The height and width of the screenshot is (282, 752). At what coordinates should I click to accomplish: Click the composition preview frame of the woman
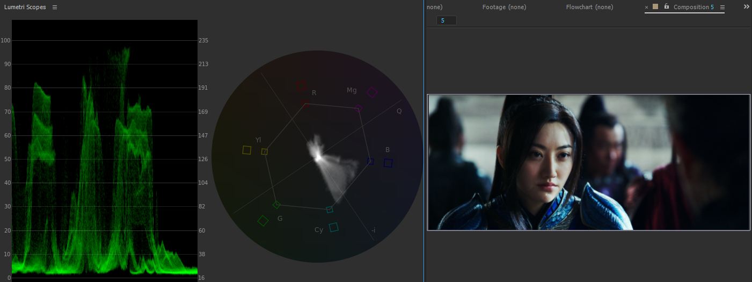click(x=588, y=162)
